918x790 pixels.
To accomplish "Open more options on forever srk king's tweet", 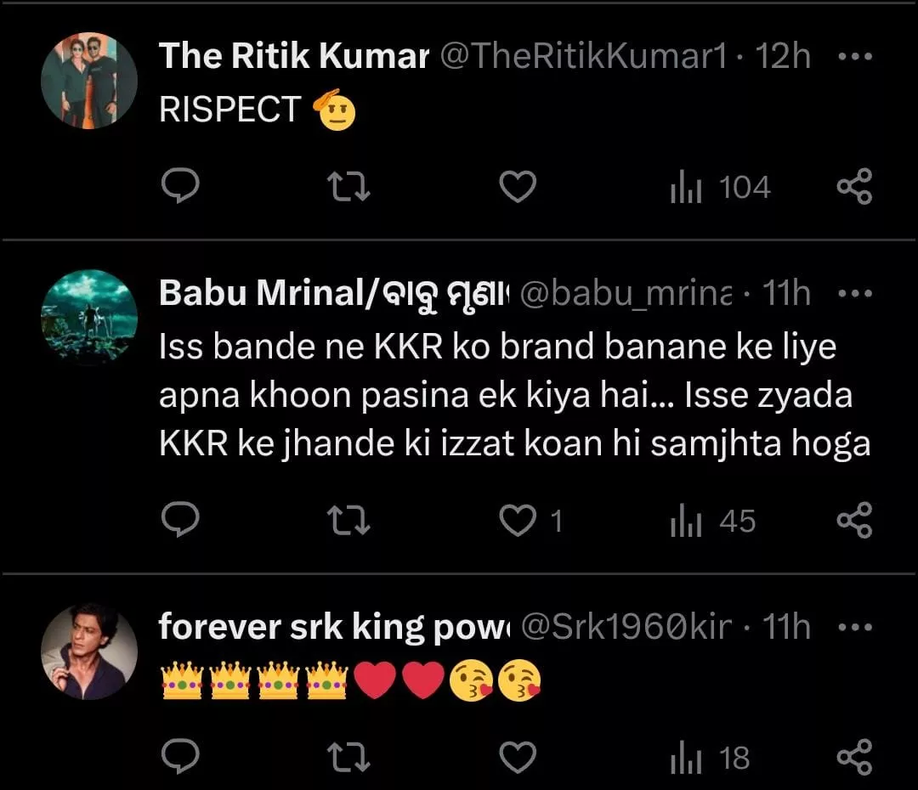I will [854, 628].
